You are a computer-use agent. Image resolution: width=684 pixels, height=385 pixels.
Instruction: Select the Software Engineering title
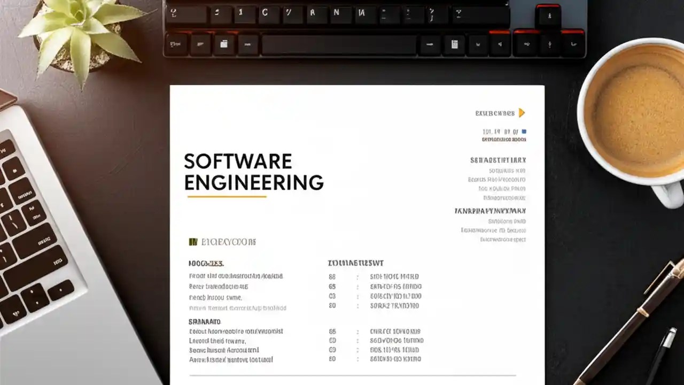coord(254,171)
